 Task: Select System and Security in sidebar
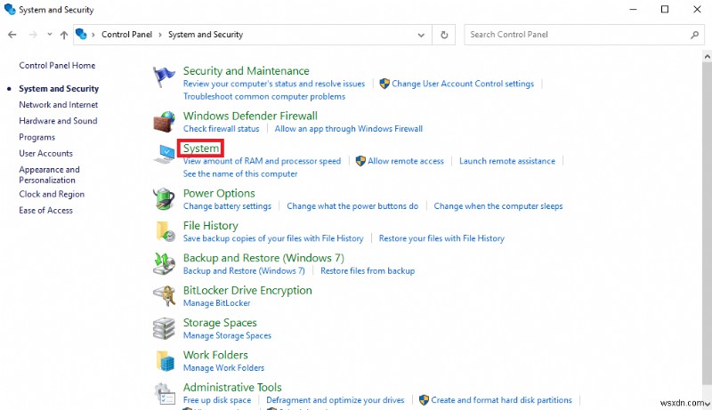click(59, 89)
